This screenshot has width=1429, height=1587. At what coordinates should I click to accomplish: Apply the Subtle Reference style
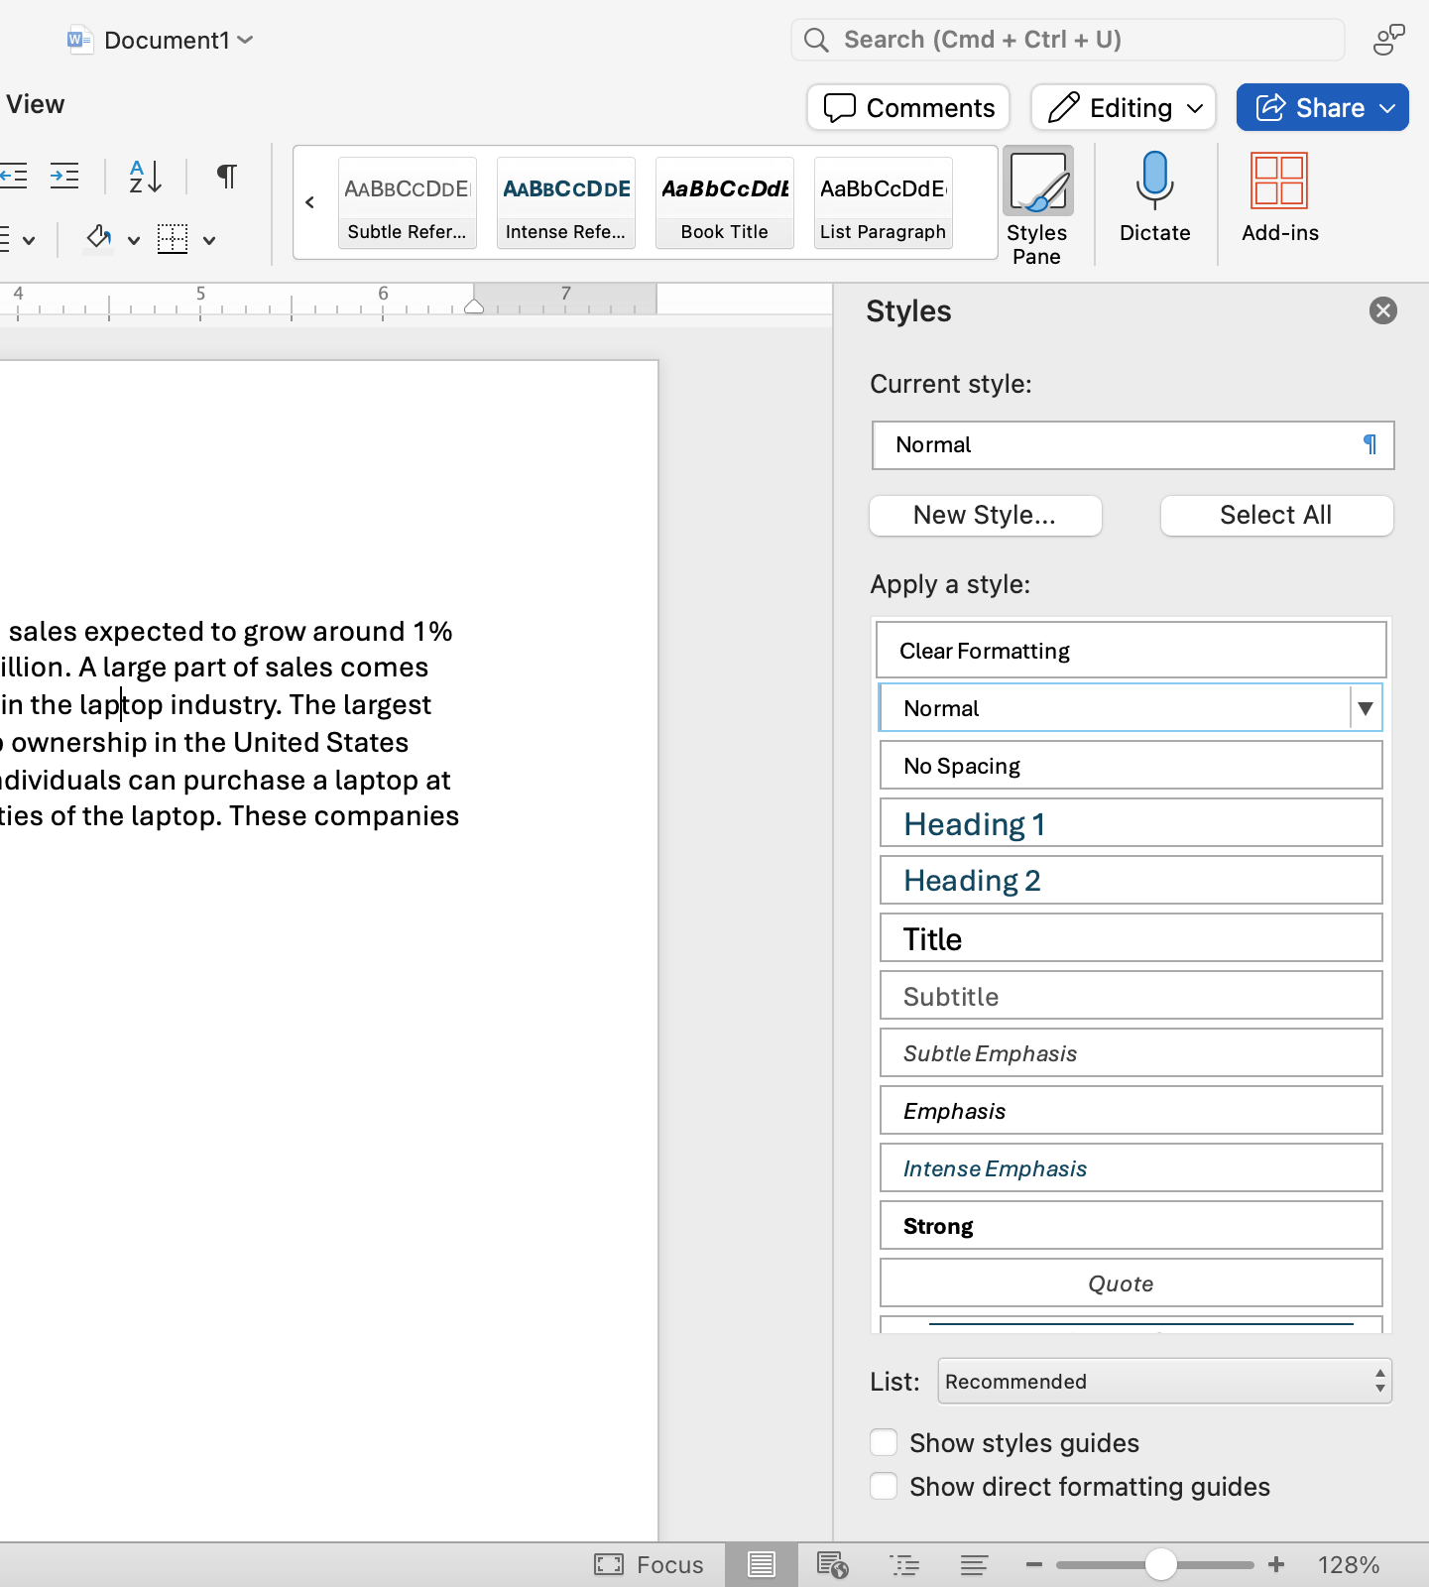408,202
